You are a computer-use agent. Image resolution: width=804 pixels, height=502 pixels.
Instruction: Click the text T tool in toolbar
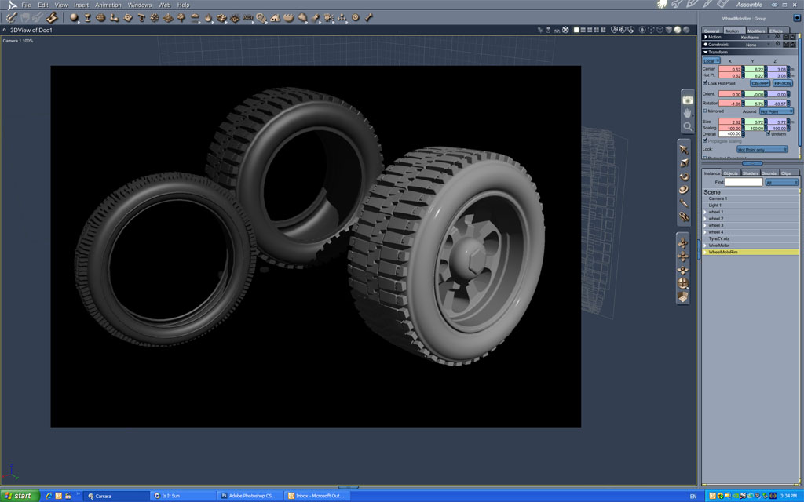(141, 17)
